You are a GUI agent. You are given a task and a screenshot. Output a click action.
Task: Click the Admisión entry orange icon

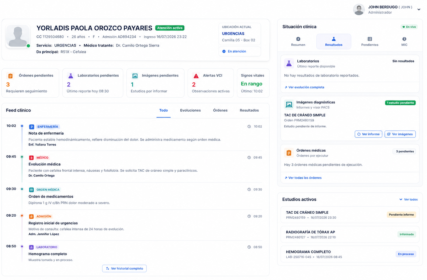tap(31, 217)
